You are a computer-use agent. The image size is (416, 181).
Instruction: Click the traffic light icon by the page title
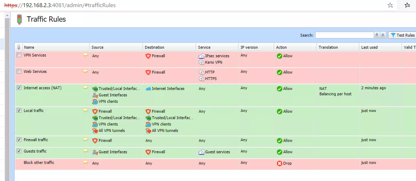(x=19, y=20)
